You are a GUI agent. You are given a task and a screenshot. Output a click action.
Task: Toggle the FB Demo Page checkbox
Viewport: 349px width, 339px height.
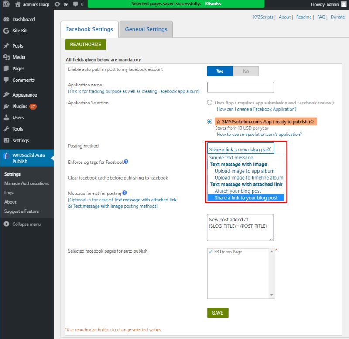click(210, 252)
